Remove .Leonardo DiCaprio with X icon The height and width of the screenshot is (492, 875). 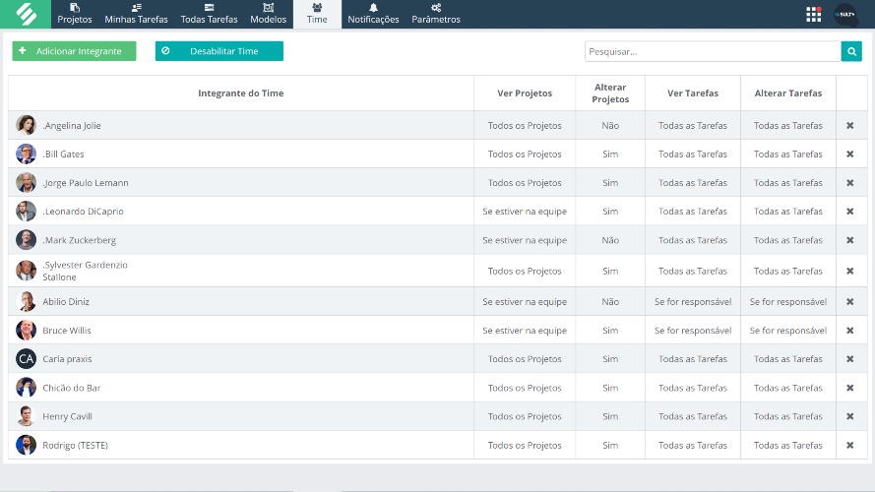point(849,212)
